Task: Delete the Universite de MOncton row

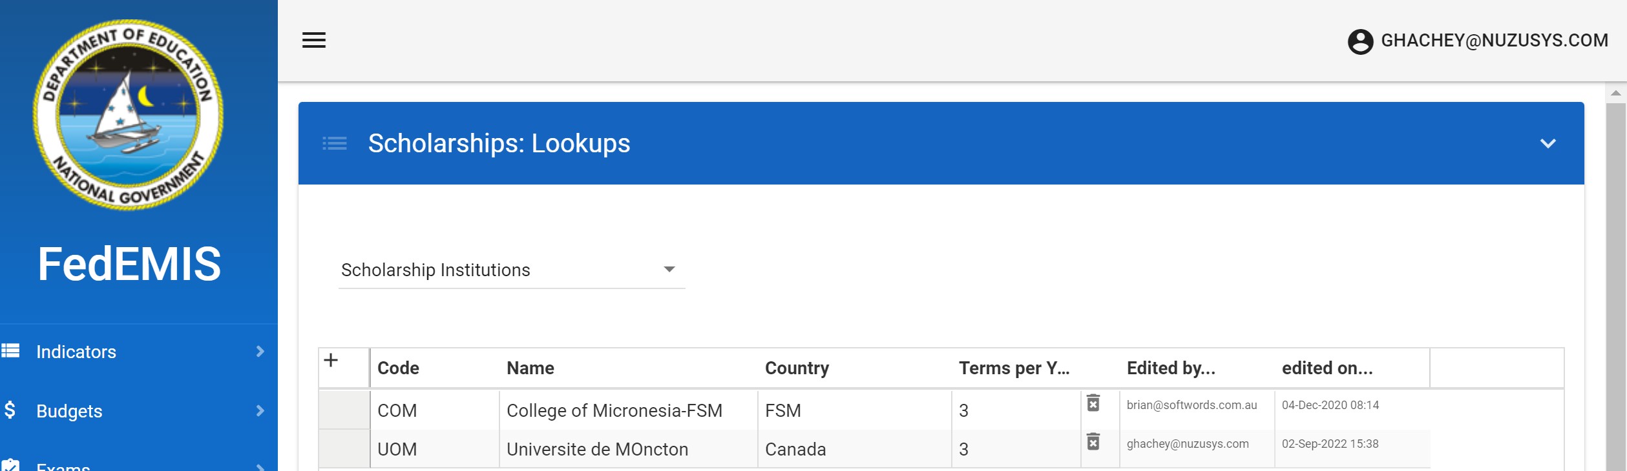Action: [1093, 442]
